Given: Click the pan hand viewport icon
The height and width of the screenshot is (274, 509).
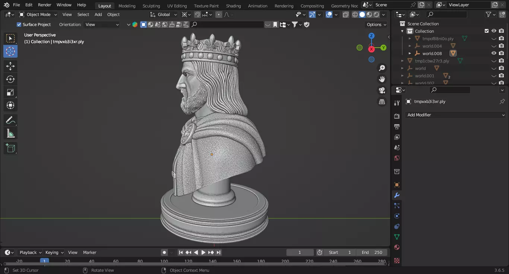Looking at the screenshot, I should click(382, 79).
